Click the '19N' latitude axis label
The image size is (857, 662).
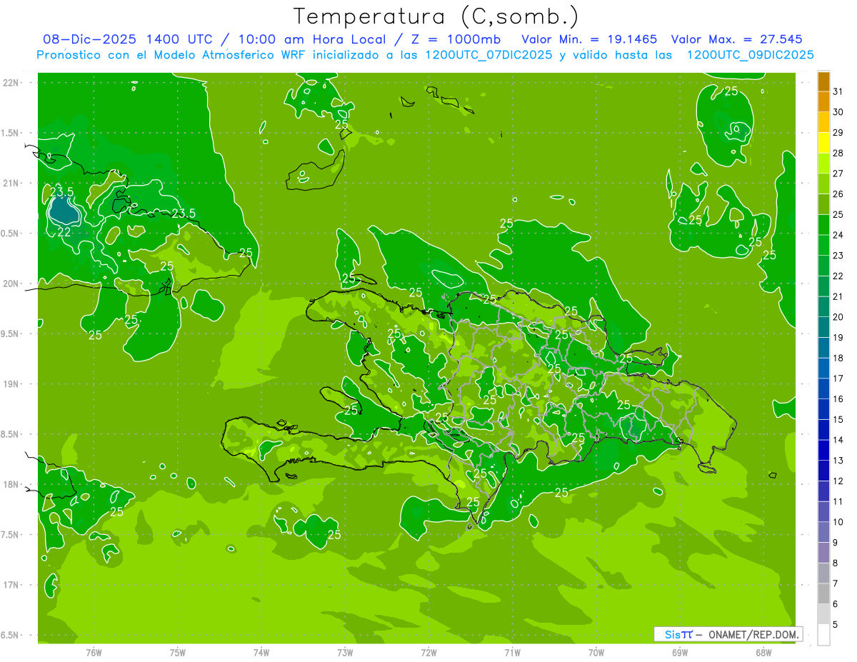click(x=10, y=384)
